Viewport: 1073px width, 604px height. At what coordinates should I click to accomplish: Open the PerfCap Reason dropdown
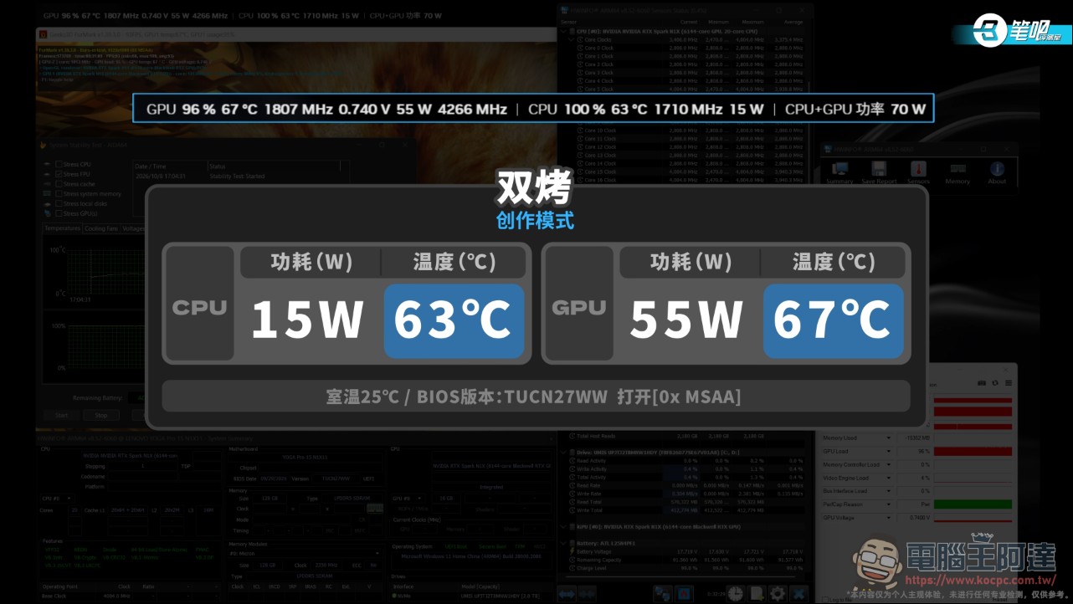pyautogui.click(x=888, y=504)
